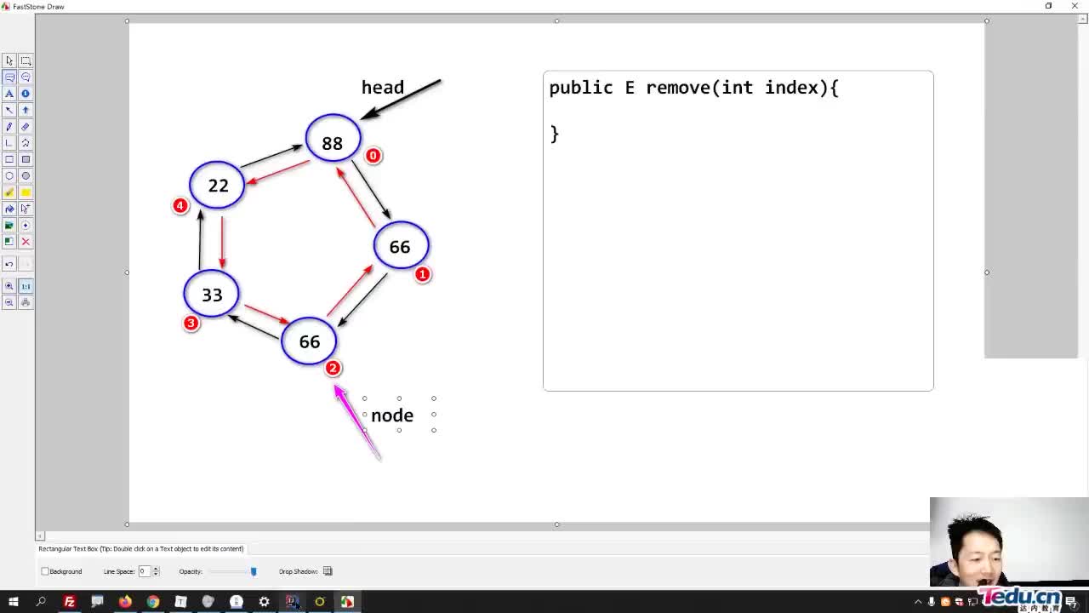1089x613 pixels.
Task: Pick the rounded speech bubble callout tool
Action: click(x=26, y=77)
